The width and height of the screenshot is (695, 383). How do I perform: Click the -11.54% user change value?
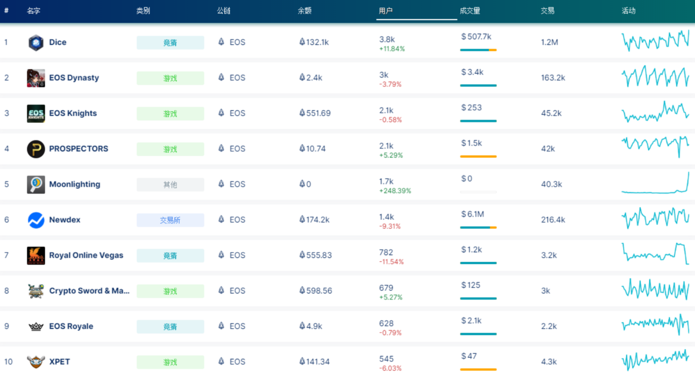pyautogui.click(x=391, y=262)
